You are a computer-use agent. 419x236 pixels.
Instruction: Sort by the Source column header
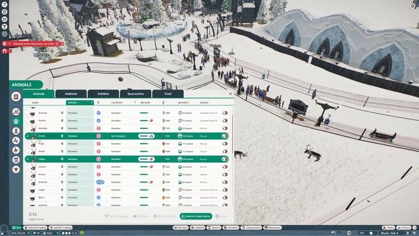click(204, 102)
